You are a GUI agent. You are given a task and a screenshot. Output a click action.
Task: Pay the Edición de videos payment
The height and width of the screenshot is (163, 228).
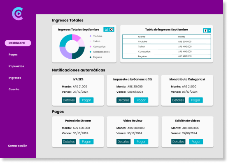pos(196,142)
